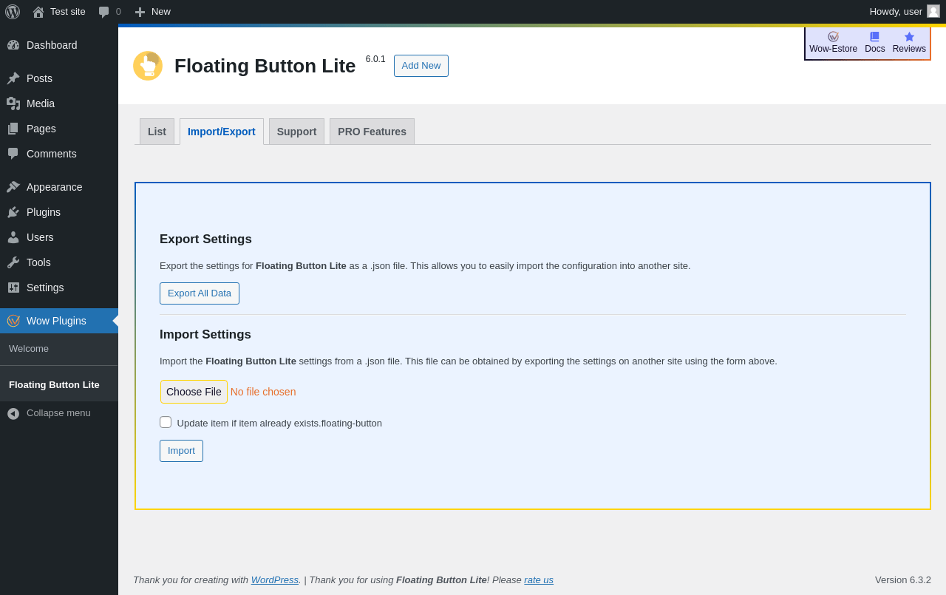This screenshot has height=595, width=946.
Task: Click the WordPress logo icon
Action: pyautogui.click(x=13, y=12)
